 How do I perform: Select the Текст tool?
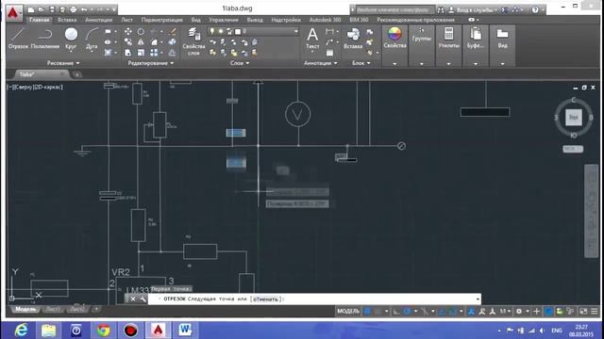point(312,39)
